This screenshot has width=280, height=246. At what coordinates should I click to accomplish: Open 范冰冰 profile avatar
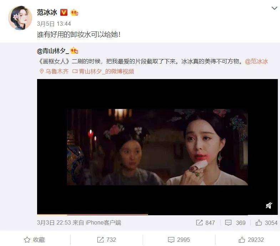pyautogui.click(x=20, y=18)
